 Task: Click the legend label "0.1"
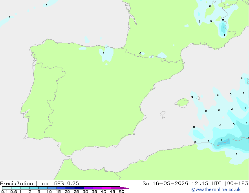[x=4, y=191]
